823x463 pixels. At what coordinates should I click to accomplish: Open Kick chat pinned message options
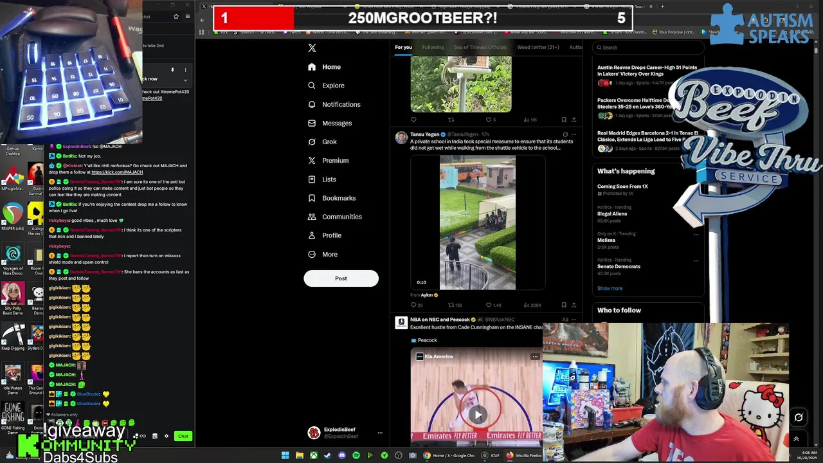click(185, 70)
